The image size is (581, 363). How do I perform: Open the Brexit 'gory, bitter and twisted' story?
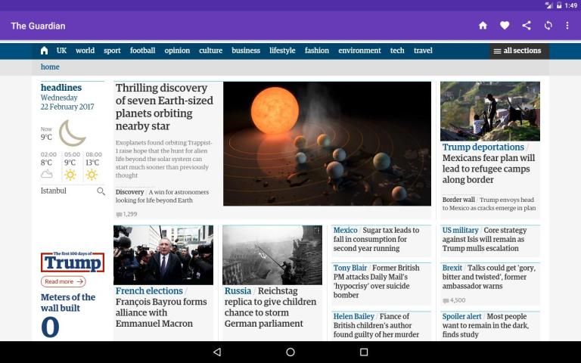pyautogui.click(x=490, y=277)
